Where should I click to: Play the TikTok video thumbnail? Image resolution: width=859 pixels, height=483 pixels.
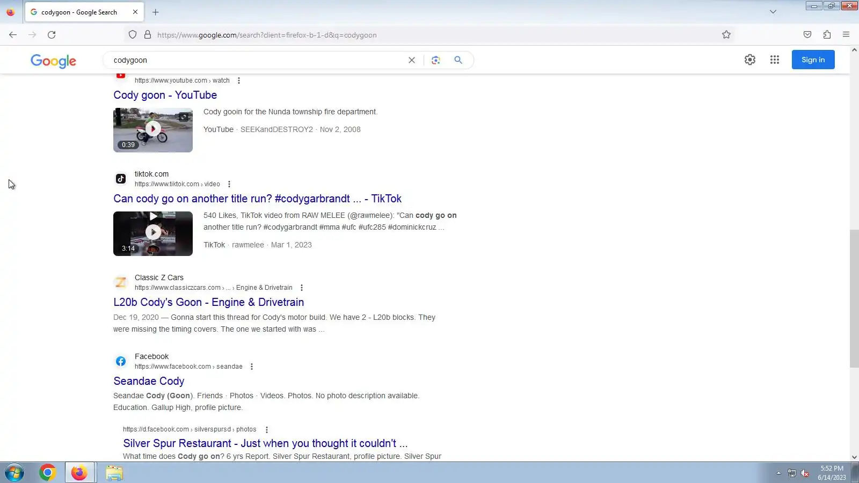(x=153, y=233)
